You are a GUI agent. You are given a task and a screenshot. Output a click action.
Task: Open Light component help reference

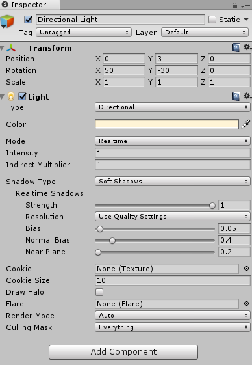point(236,96)
